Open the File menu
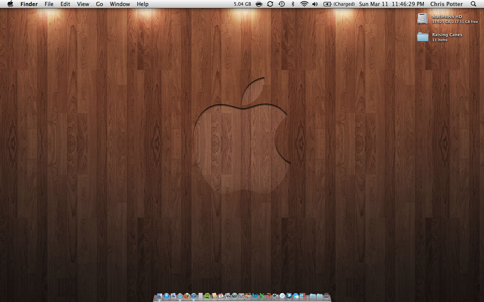The image size is (484, 302). click(x=49, y=4)
